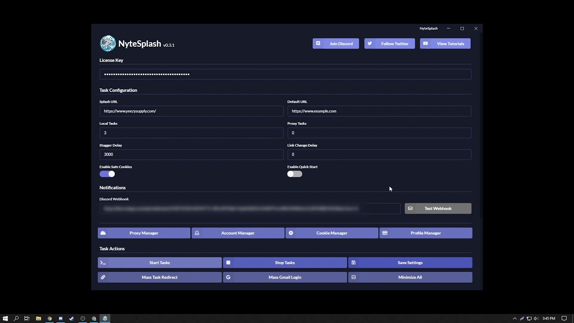Click the Notifications section heading

pyautogui.click(x=113, y=188)
